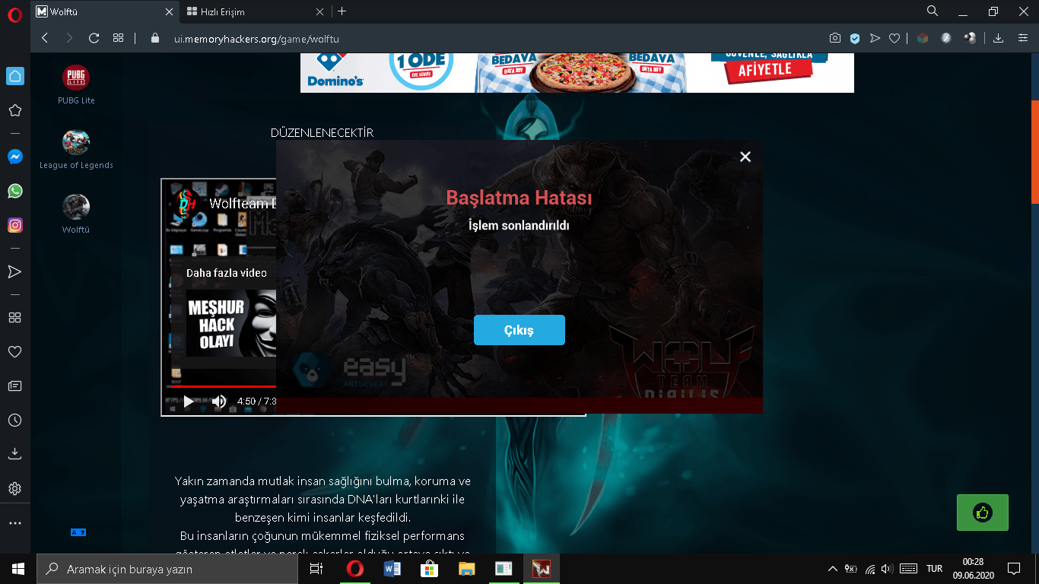This screenshot has width=1039, height=584.
Task: Switch to the Hızlı Erişim tab
Action: (x=256, y=11)
